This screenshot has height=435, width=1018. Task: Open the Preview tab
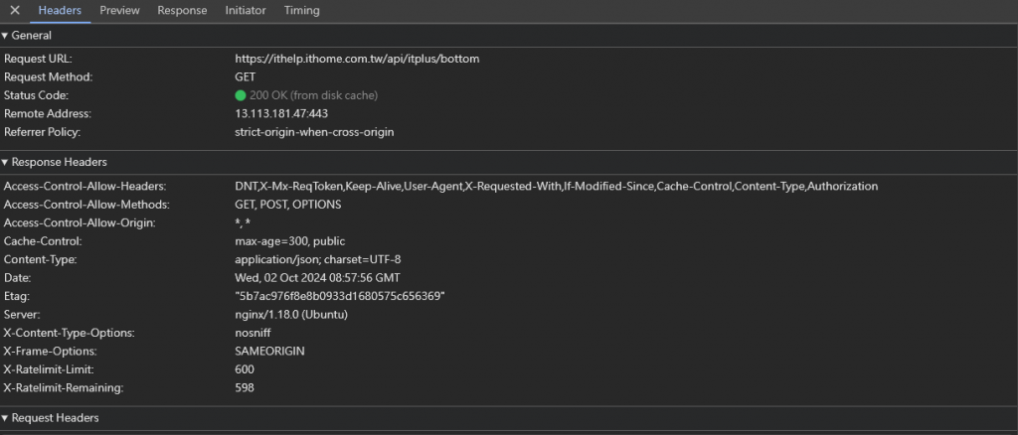[119, 11]
